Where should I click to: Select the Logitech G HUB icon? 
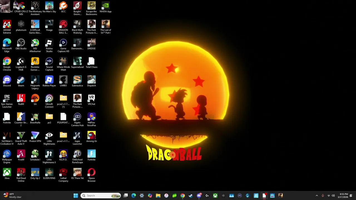tap(21, 64)
